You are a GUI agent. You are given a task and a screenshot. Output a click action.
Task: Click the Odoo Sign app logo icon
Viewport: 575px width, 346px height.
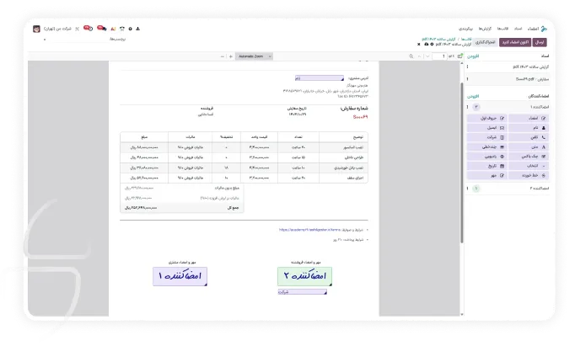545,28
